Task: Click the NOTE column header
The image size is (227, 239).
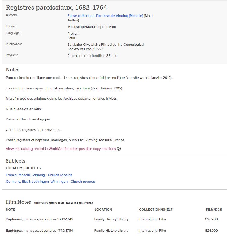Action: click(10, 210)
